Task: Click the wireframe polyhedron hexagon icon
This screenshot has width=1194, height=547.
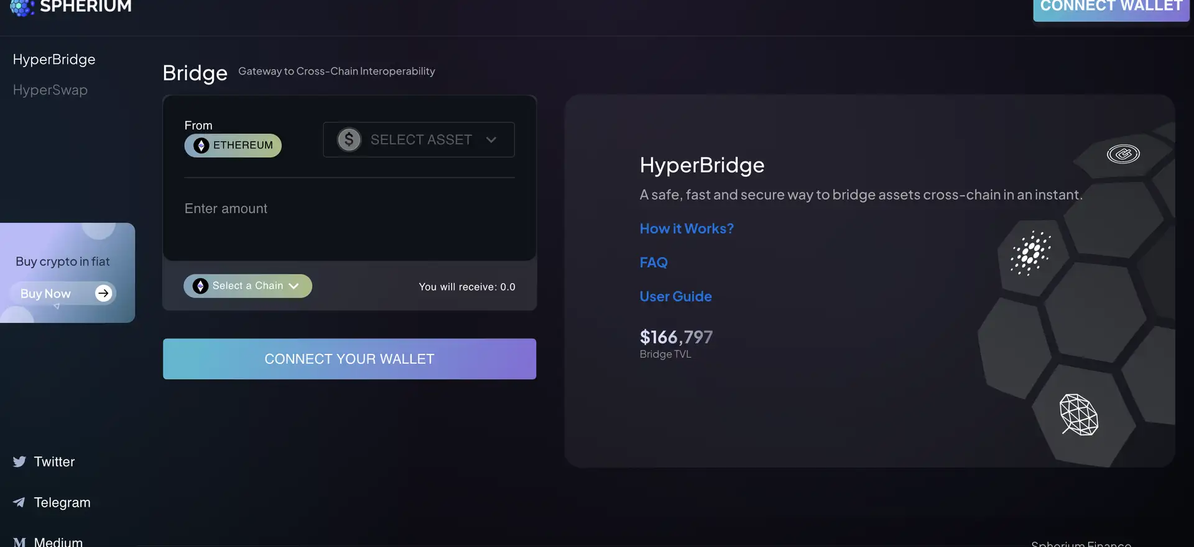Action: pyautogui.click(x=1078, y=415)
